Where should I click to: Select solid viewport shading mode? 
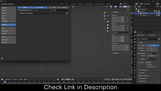[125, 7]
